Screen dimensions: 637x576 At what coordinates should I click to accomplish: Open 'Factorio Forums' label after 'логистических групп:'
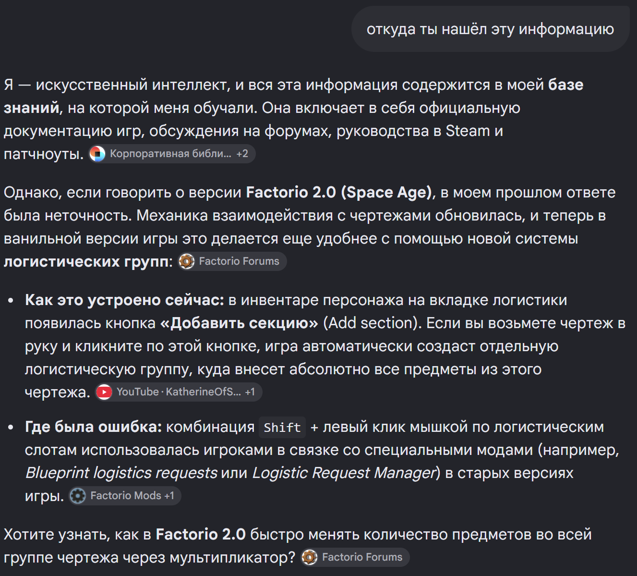point(239,261)
